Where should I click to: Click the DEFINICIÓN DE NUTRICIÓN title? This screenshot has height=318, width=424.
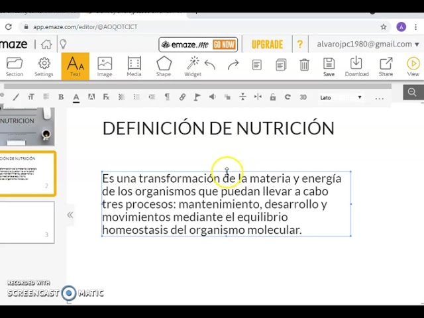click(219, 128)
